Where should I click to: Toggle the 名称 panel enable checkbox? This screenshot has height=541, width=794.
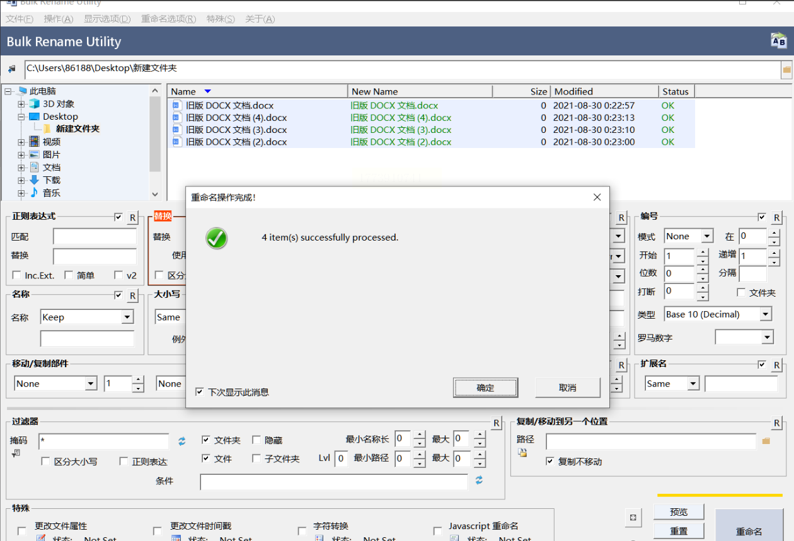click(x=118, y=295)
